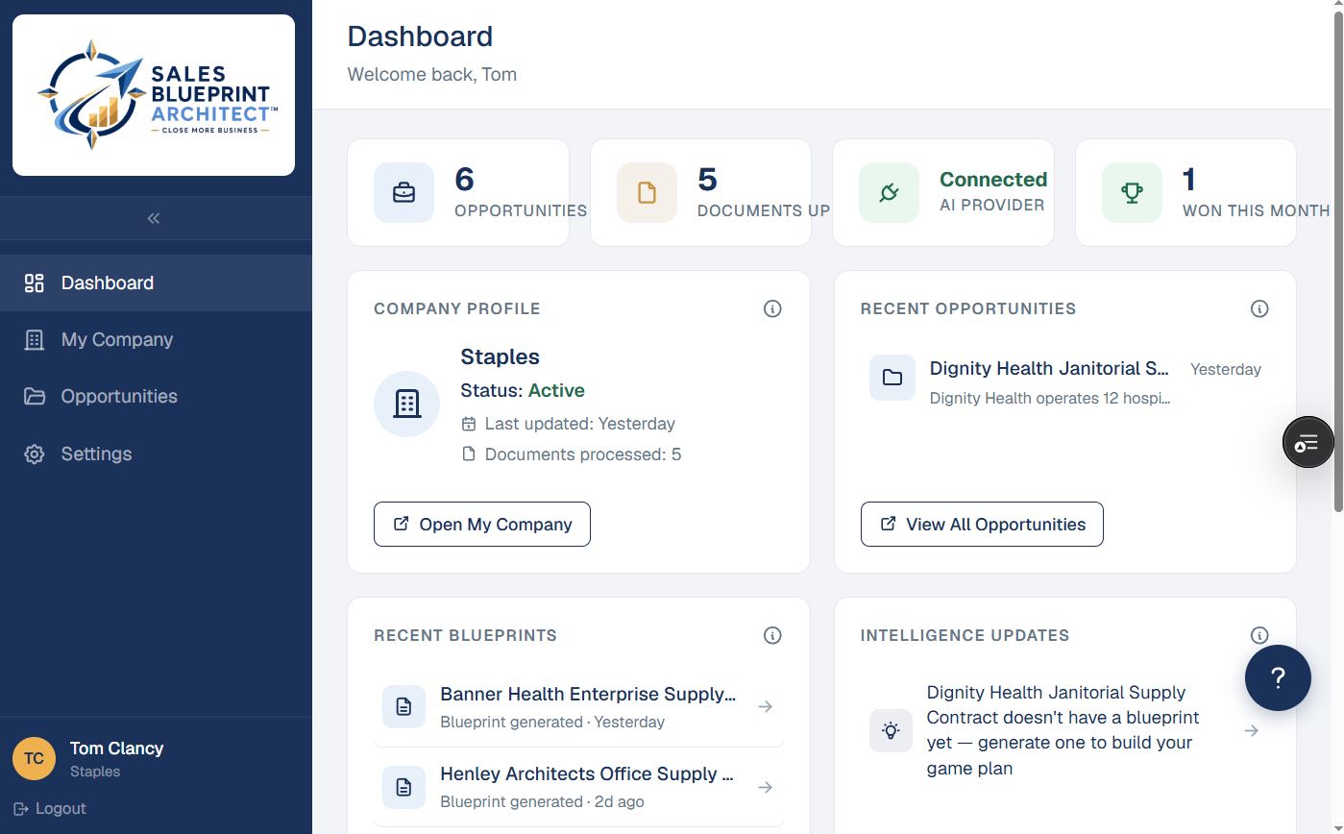Click the Settings gear icon

pyautogui.click(x=35, y=454)
